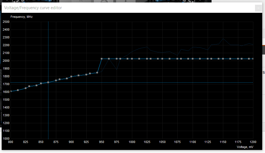Click the 1000 frequency axis value
265x153 pixels.
coord(6,139)
